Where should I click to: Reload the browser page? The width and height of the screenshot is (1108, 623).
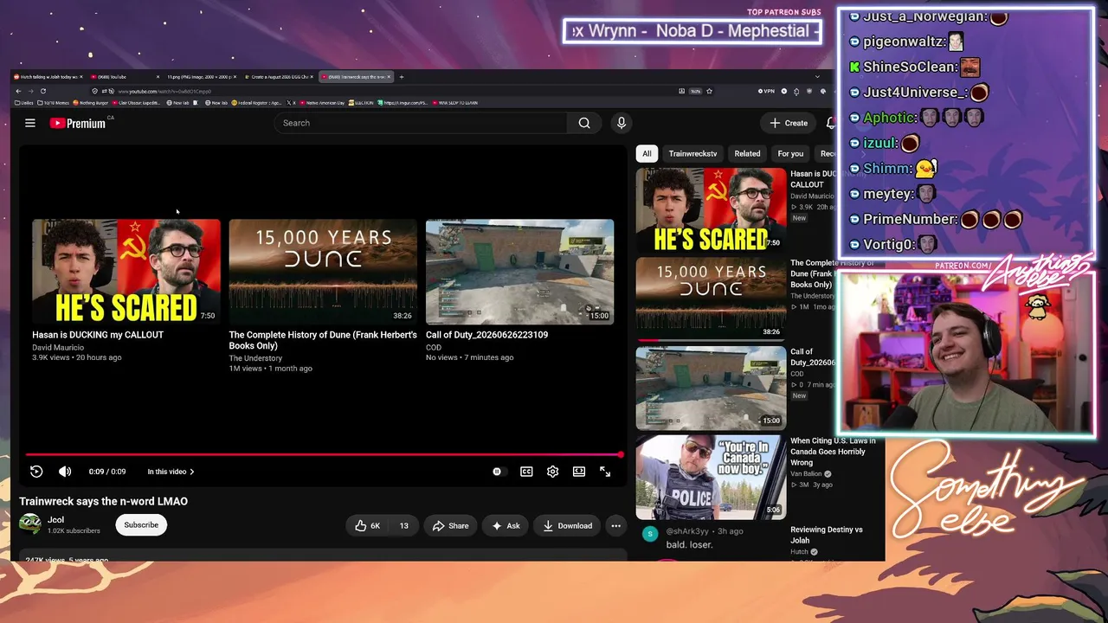[x=42, y=91]
